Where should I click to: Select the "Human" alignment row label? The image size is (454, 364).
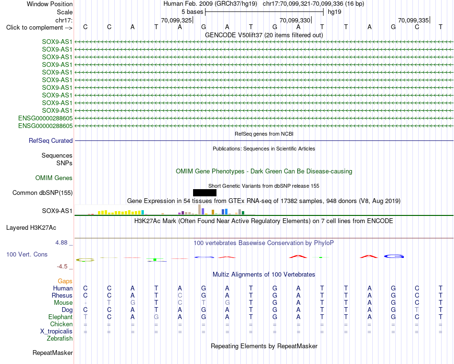pyautogui.click(x=63, y=288)
